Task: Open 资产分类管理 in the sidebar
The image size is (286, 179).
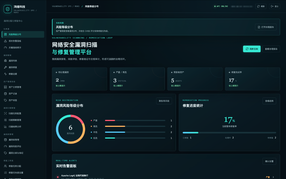Action: [x=23, y=87]
